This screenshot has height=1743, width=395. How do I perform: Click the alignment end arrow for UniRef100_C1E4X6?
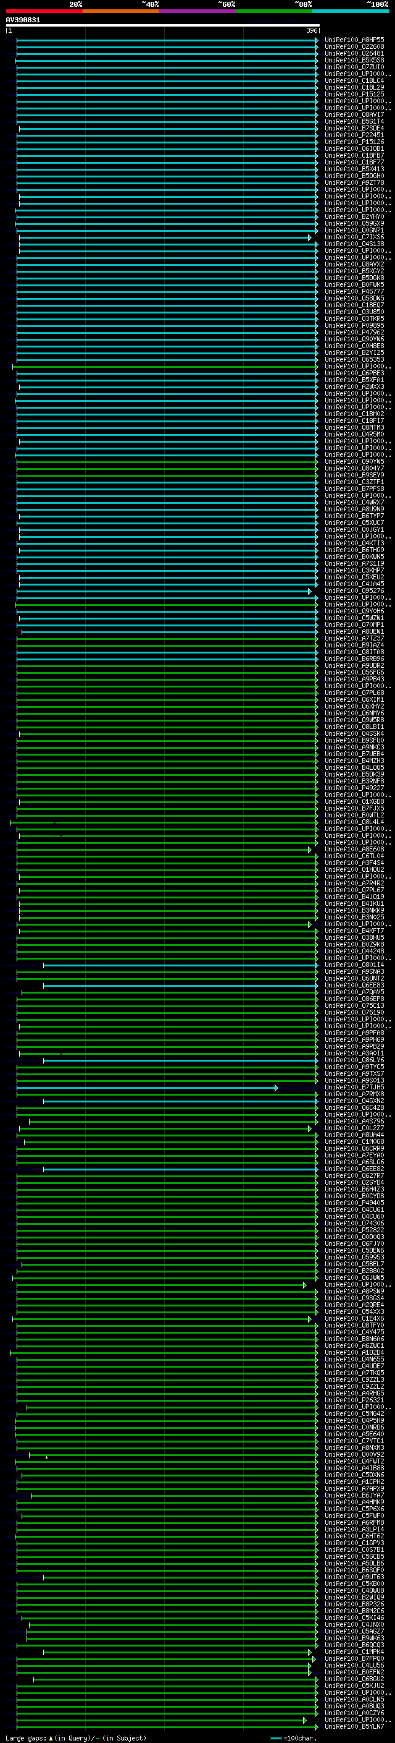(x=310, y=1319)
